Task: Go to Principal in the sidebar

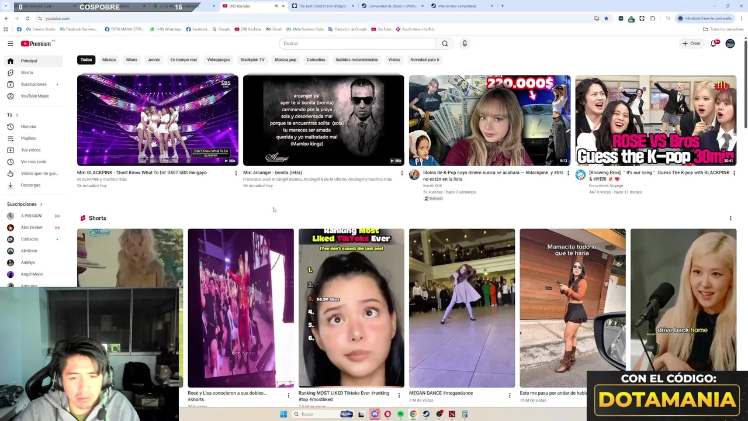Action: [x=34, y=61]
